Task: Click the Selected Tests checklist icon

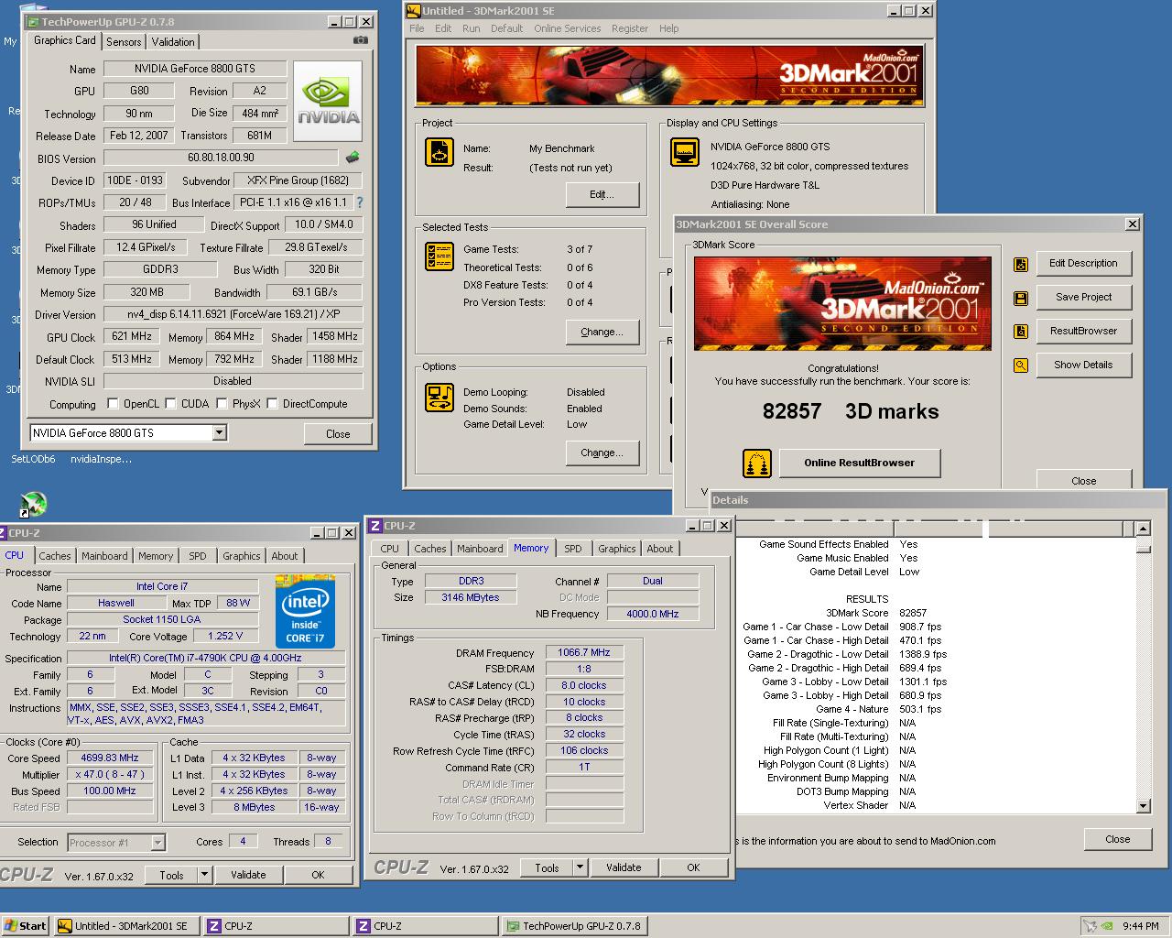Action: 439,256
